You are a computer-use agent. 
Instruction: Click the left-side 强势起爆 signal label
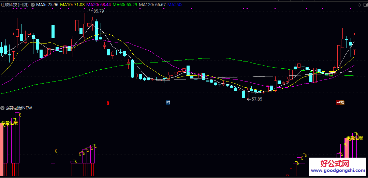click(10, 123)
